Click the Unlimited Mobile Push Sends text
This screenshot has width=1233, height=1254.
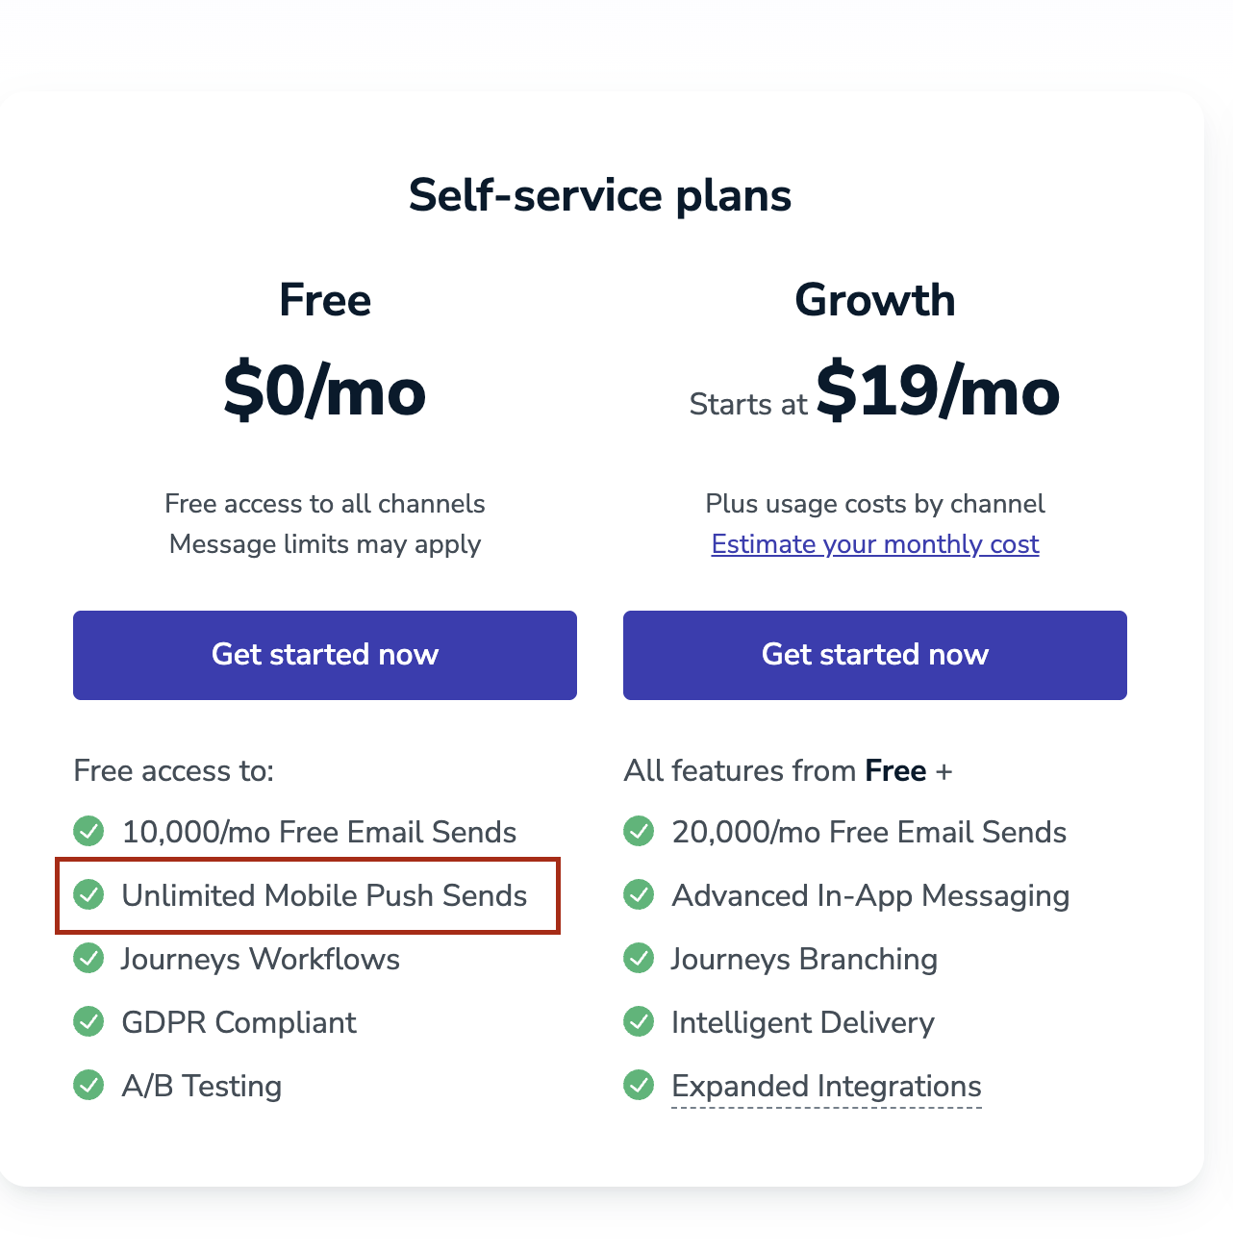(324, 895)
